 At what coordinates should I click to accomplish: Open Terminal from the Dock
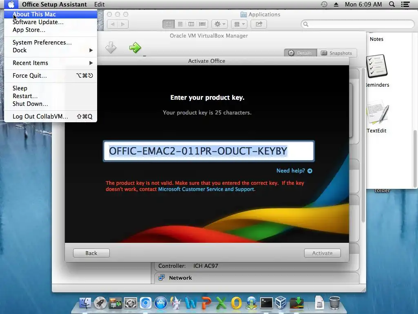(x=266, y=303)
